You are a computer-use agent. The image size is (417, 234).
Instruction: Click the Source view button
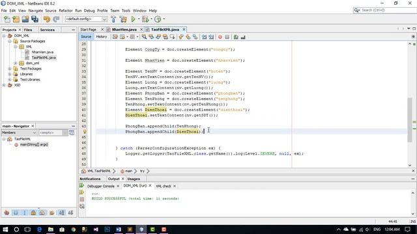pyautogui.click(x=86, y=37)
